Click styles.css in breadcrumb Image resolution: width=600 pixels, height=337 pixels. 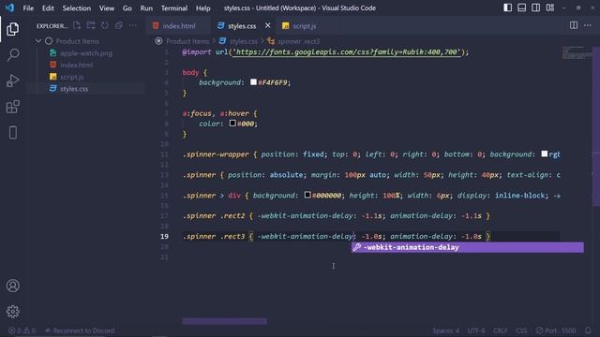(244, 41)
